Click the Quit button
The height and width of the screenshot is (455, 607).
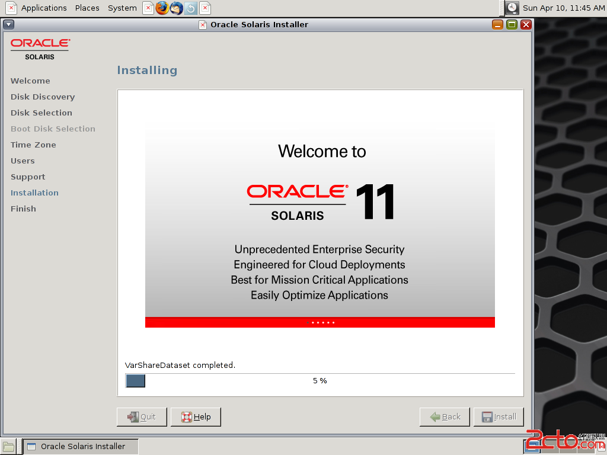click(x=142, y=416)
